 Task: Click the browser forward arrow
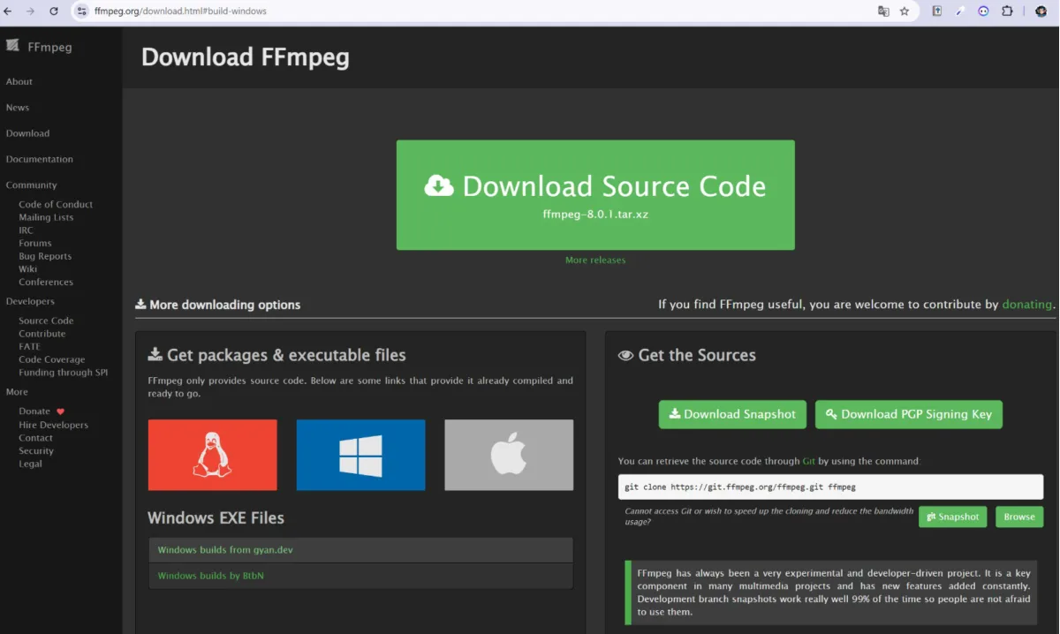pyautogui.click(x=31, y=11)
